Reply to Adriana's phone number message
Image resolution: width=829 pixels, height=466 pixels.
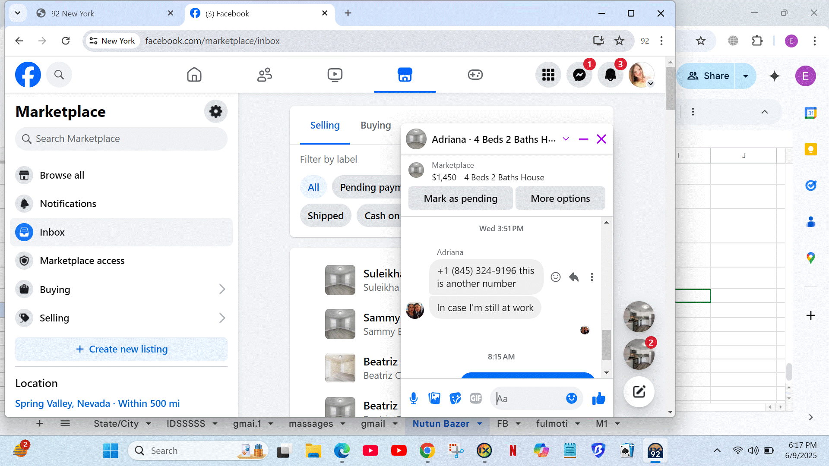click(574, 277)
